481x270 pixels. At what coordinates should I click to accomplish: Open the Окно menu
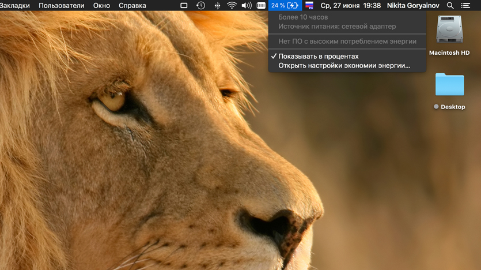[101, 5]
